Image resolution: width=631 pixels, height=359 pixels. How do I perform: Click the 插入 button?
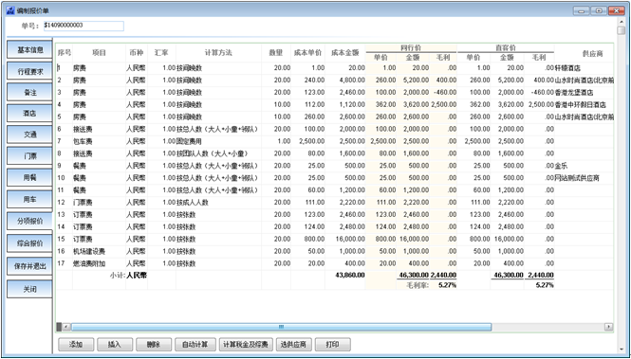point(115,345)
